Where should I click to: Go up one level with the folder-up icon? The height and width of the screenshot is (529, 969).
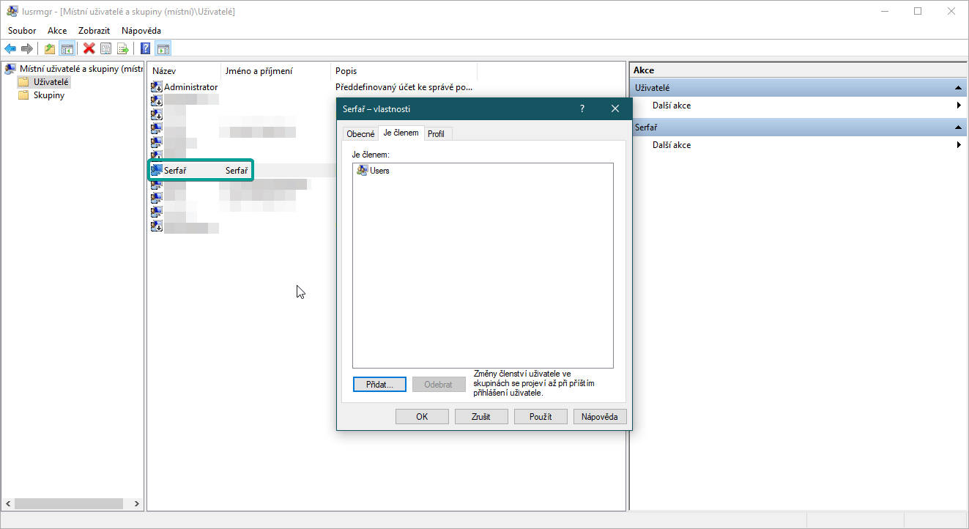pyautogui.click(x=50, y=49)
